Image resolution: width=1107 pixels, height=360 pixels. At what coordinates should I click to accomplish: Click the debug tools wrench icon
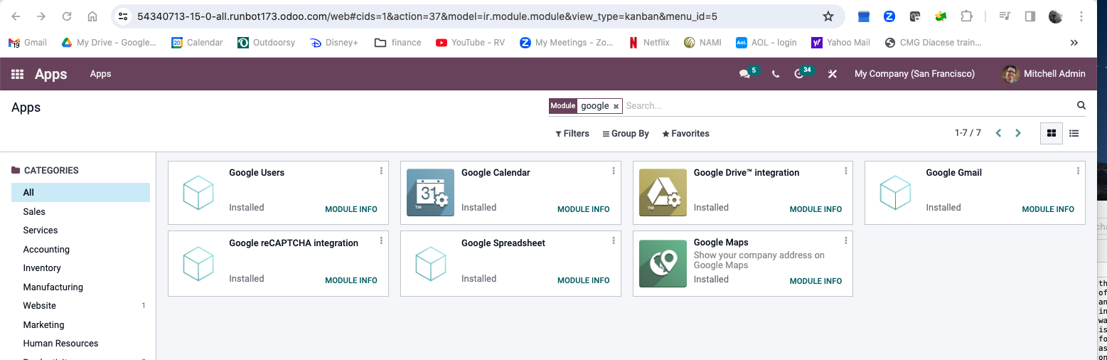[832, 74]
